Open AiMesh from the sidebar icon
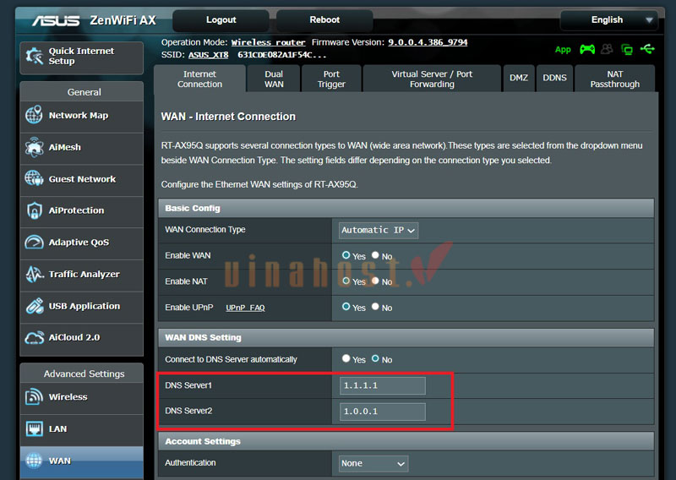The height and width of the screenshot is (480, 676). (x=34, y=147)
